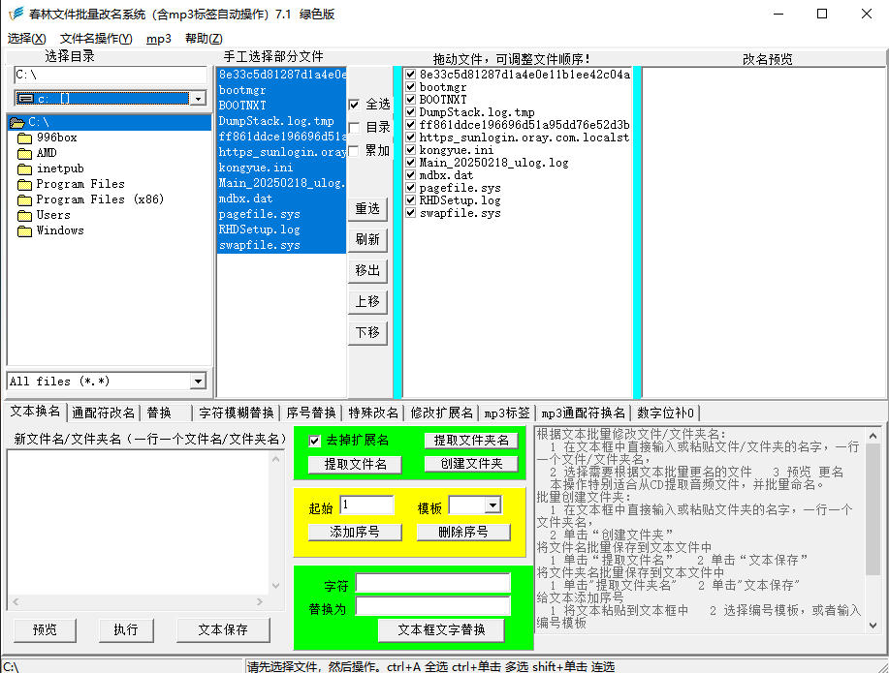Open the 文件名操作 menu
889x673 pixels.
(x=96, y=39)
